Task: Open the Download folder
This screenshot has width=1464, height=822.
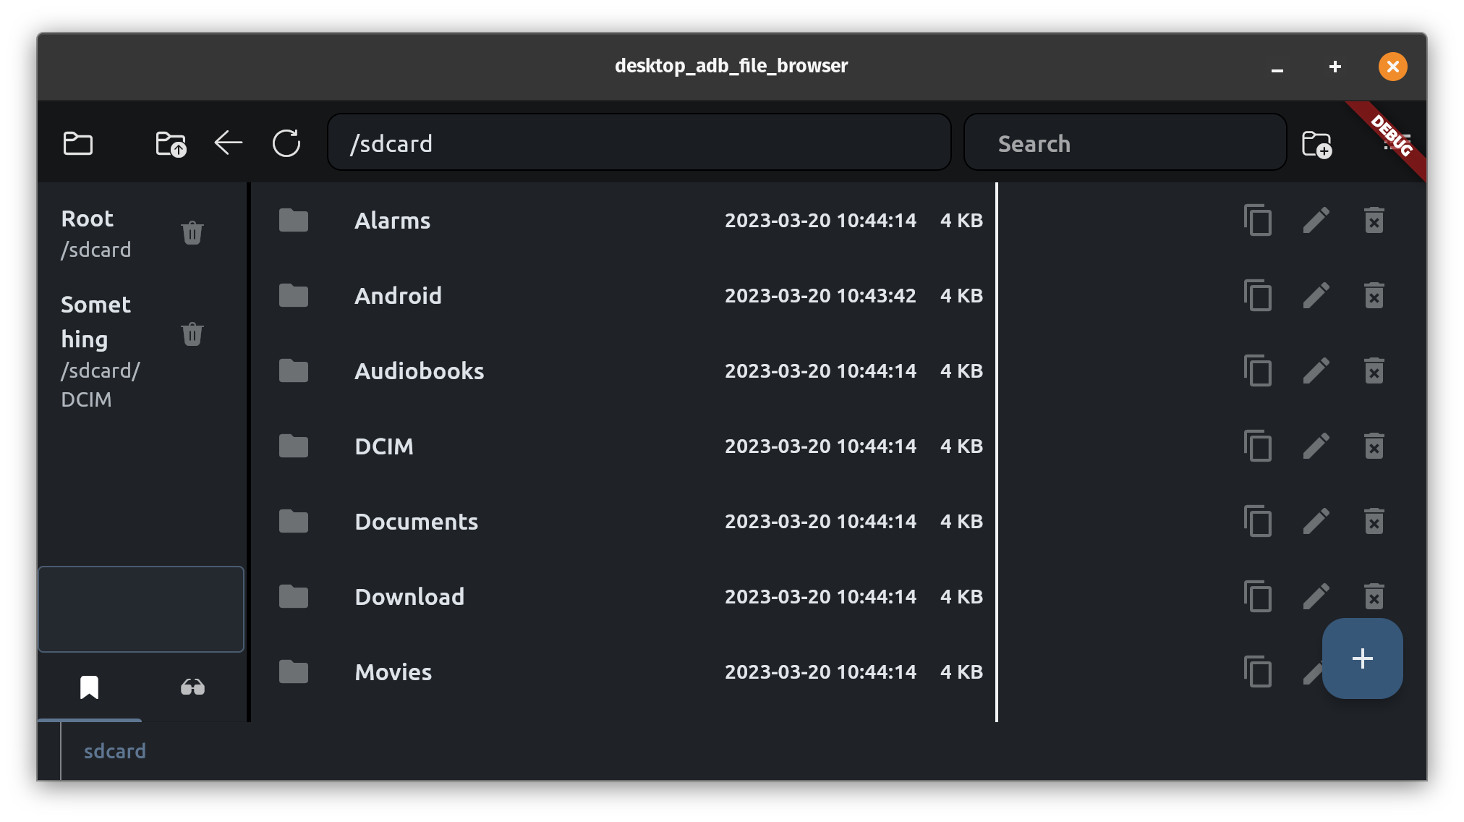Action: tap(409, 597)
